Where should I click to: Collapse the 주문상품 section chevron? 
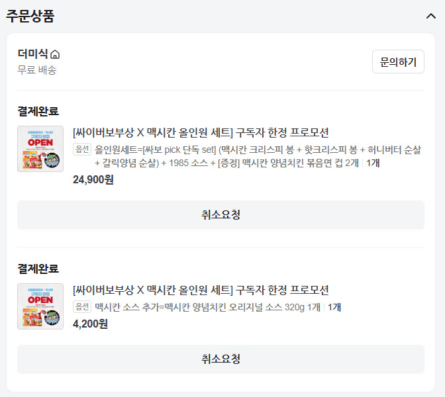point(430,17)
